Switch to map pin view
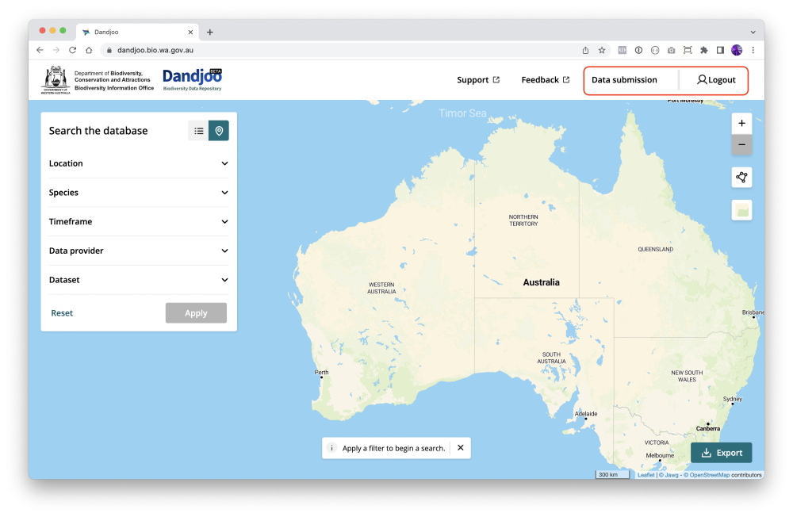This screenshot has height=517, width=793. (x=219, y=131)
